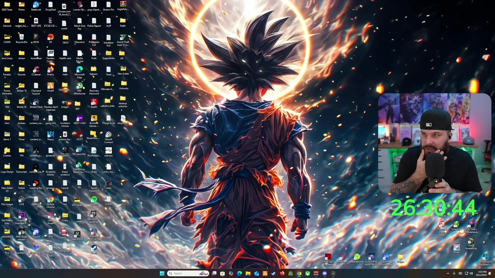Launch the NZXT CAM desktop shortcut
This screenshot has height=278, width=495.
coord(80,120)
